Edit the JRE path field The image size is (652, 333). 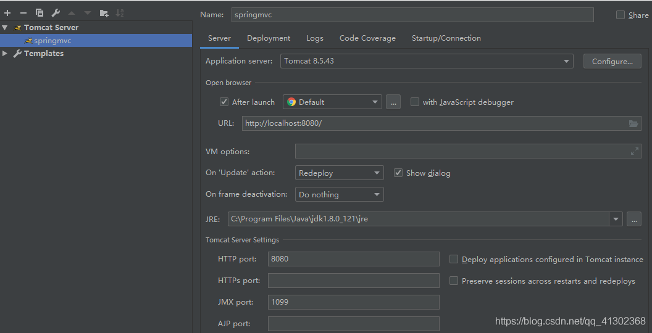point(419,219)
